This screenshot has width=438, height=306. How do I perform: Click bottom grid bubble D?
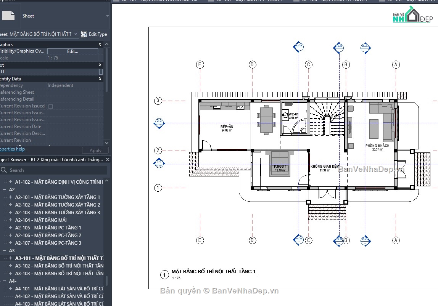[x=252, y=240]
